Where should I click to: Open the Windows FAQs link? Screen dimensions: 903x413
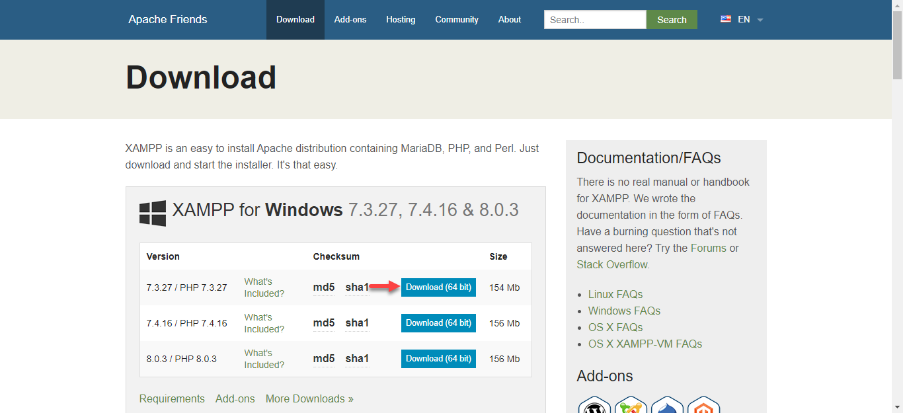tap(624, 311)
